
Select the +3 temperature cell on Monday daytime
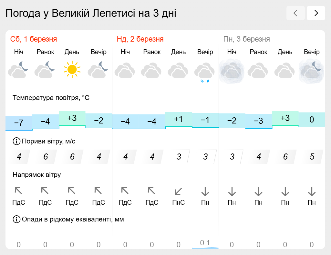[285, 118]
